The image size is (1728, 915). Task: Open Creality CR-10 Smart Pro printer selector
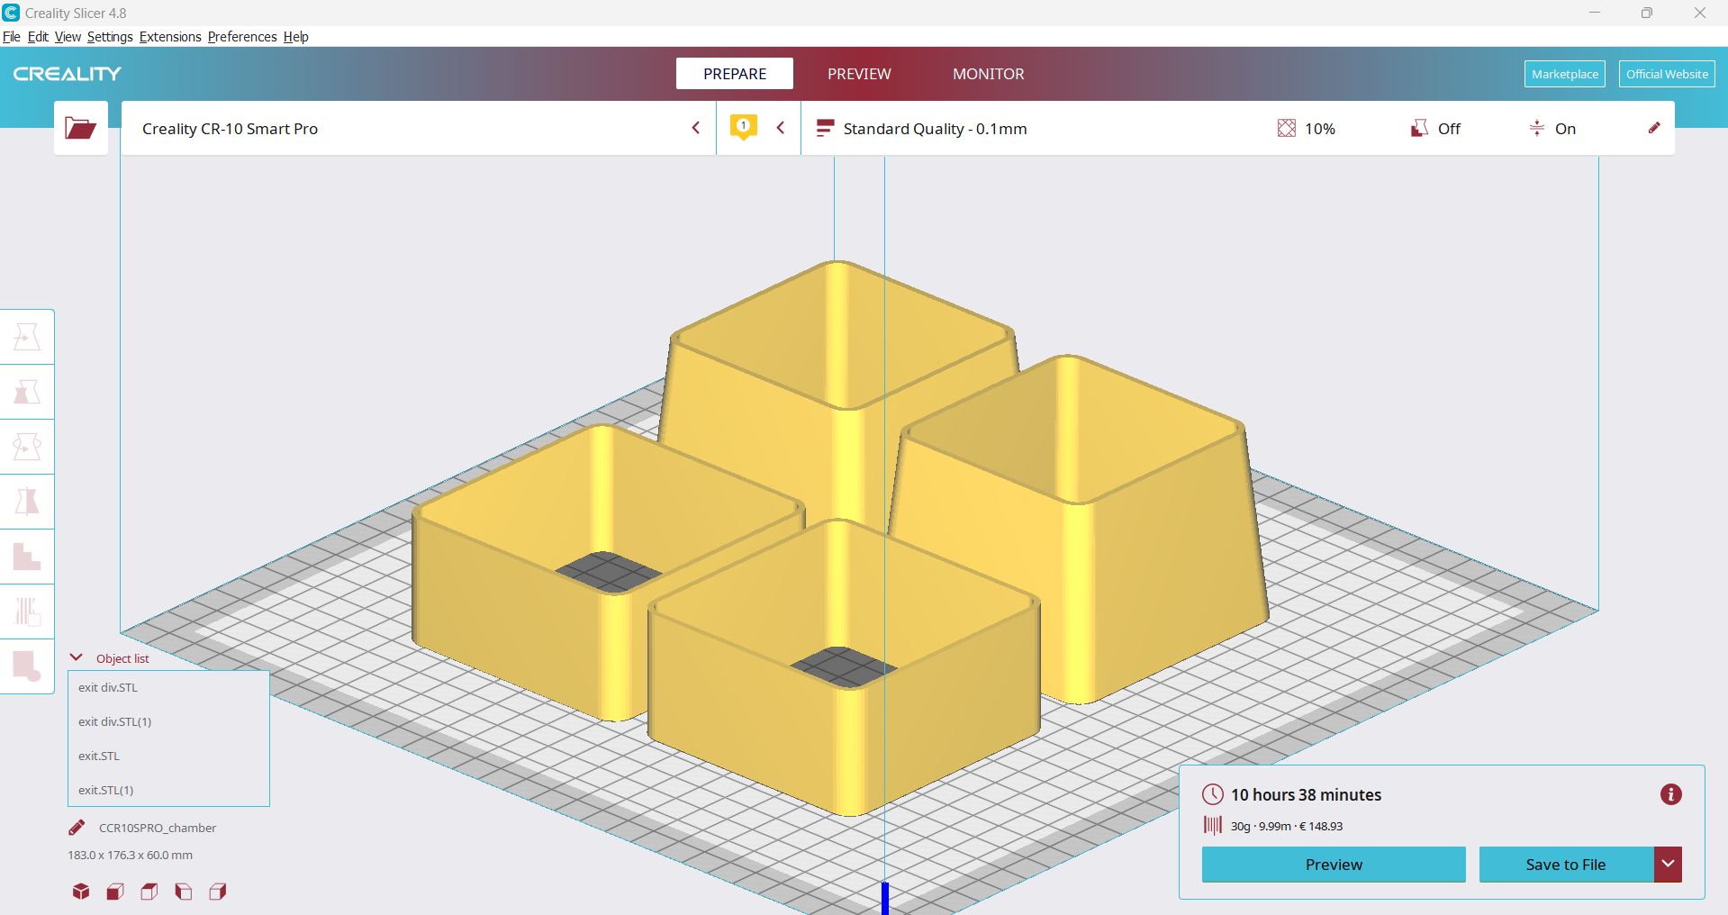coord(419,128)
